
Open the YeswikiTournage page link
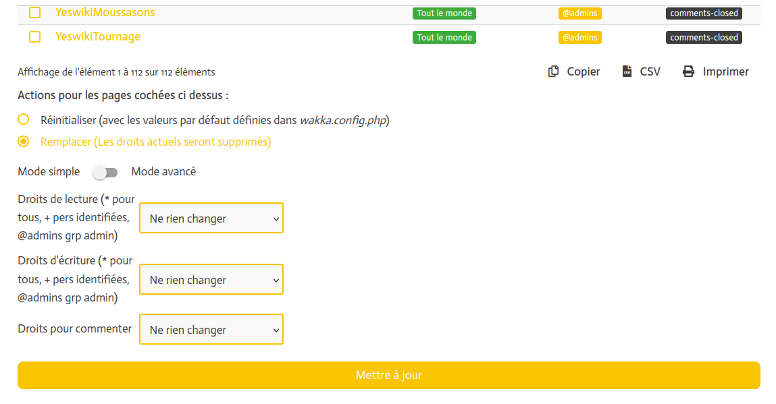pos(98,37)
